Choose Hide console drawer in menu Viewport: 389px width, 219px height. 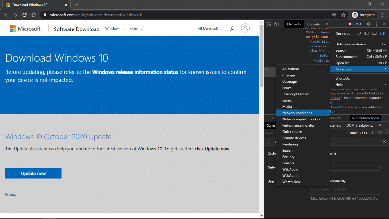[359, 44]
